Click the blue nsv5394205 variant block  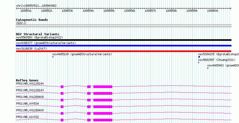coord(199,57)
